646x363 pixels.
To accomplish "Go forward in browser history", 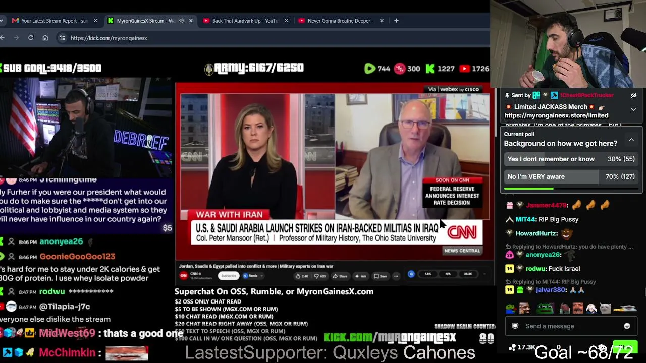I will [x=16, y=38].
